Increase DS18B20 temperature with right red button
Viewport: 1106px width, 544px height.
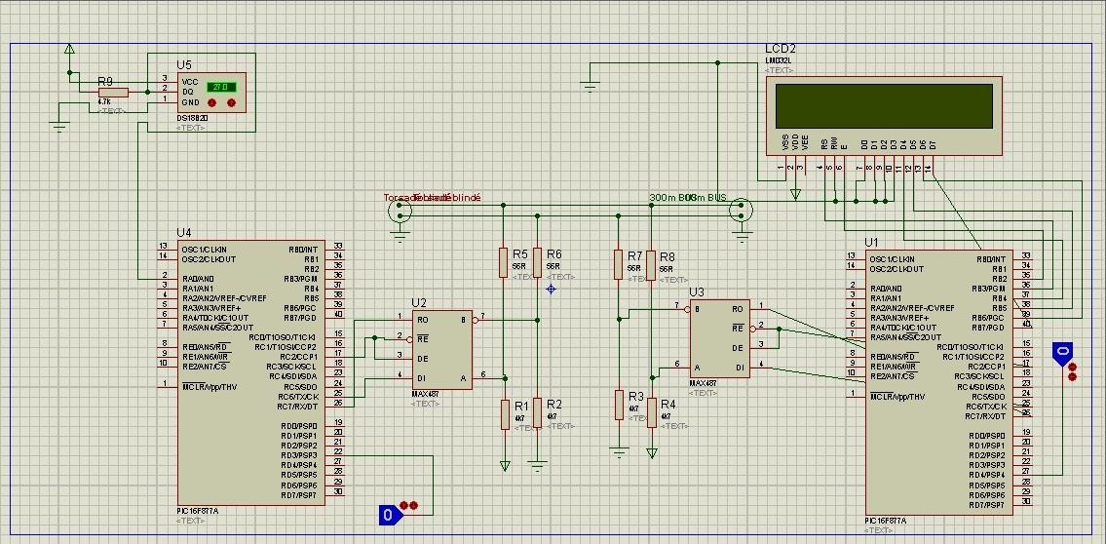pyautogui.click(x=231, y=103)
